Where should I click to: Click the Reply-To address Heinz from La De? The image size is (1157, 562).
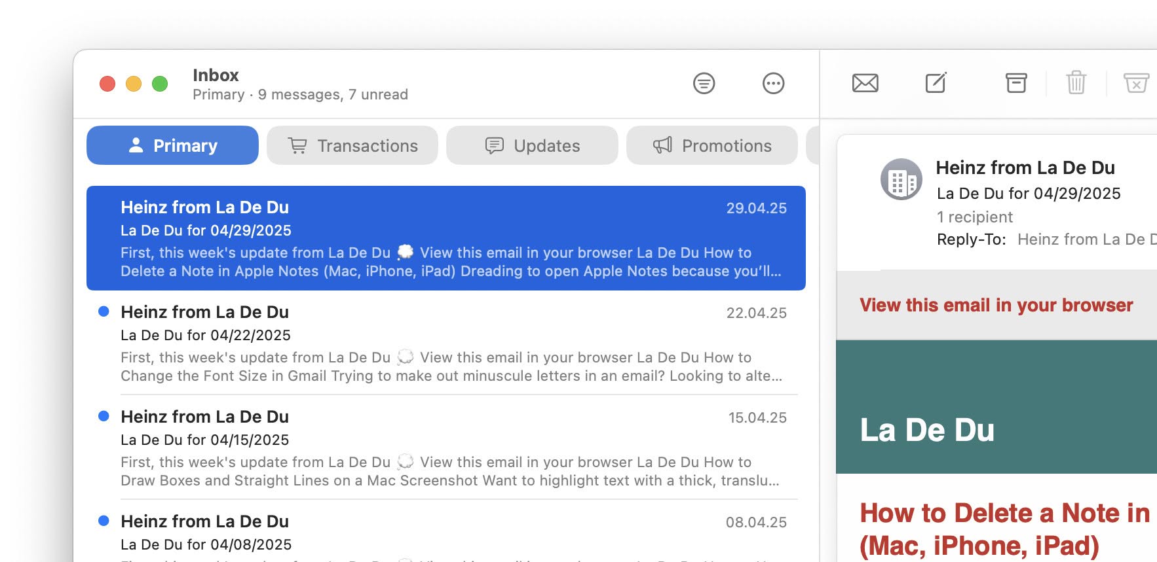point(1087,239)
